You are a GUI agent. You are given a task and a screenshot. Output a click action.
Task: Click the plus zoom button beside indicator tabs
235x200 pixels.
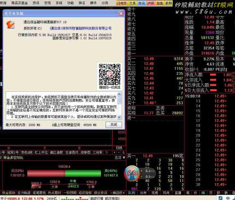pyautogui.click(x=115, y=153)
